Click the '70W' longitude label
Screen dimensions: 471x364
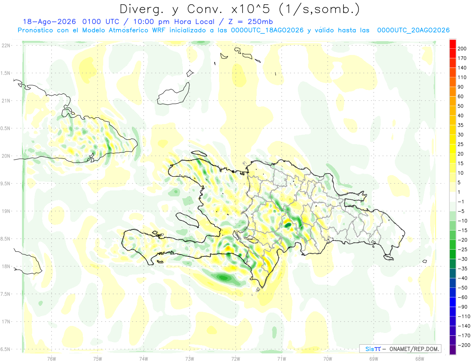point(328,359)
